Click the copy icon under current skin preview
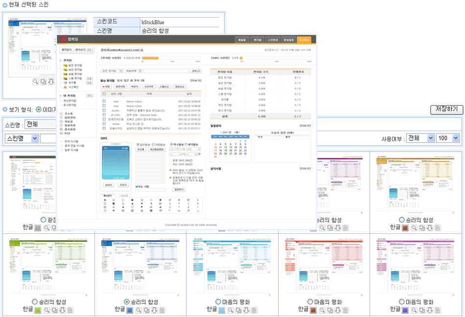The width and height of the screenshot is (465, 317). point(44,82)
